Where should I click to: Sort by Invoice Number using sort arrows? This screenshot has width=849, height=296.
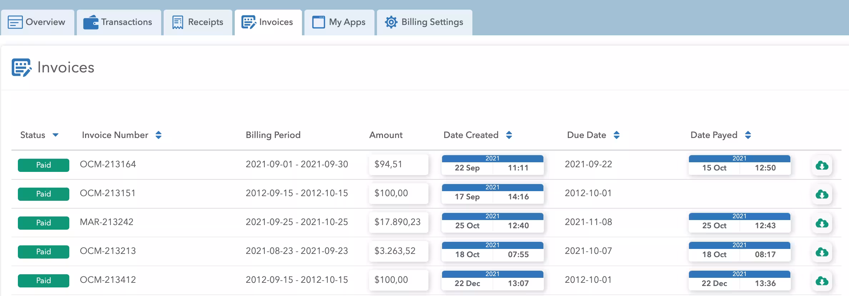point(159,135)
